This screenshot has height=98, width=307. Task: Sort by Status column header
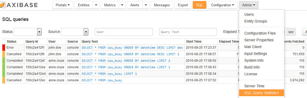point(12,41)
